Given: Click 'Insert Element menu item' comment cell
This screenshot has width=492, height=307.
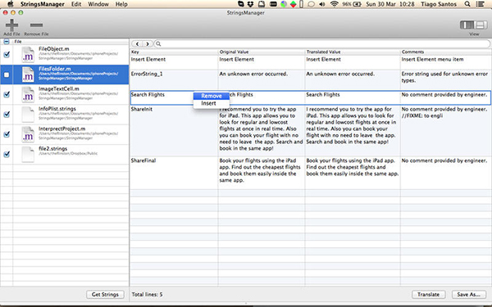Looking at the screenshot, I should (432, 59).
